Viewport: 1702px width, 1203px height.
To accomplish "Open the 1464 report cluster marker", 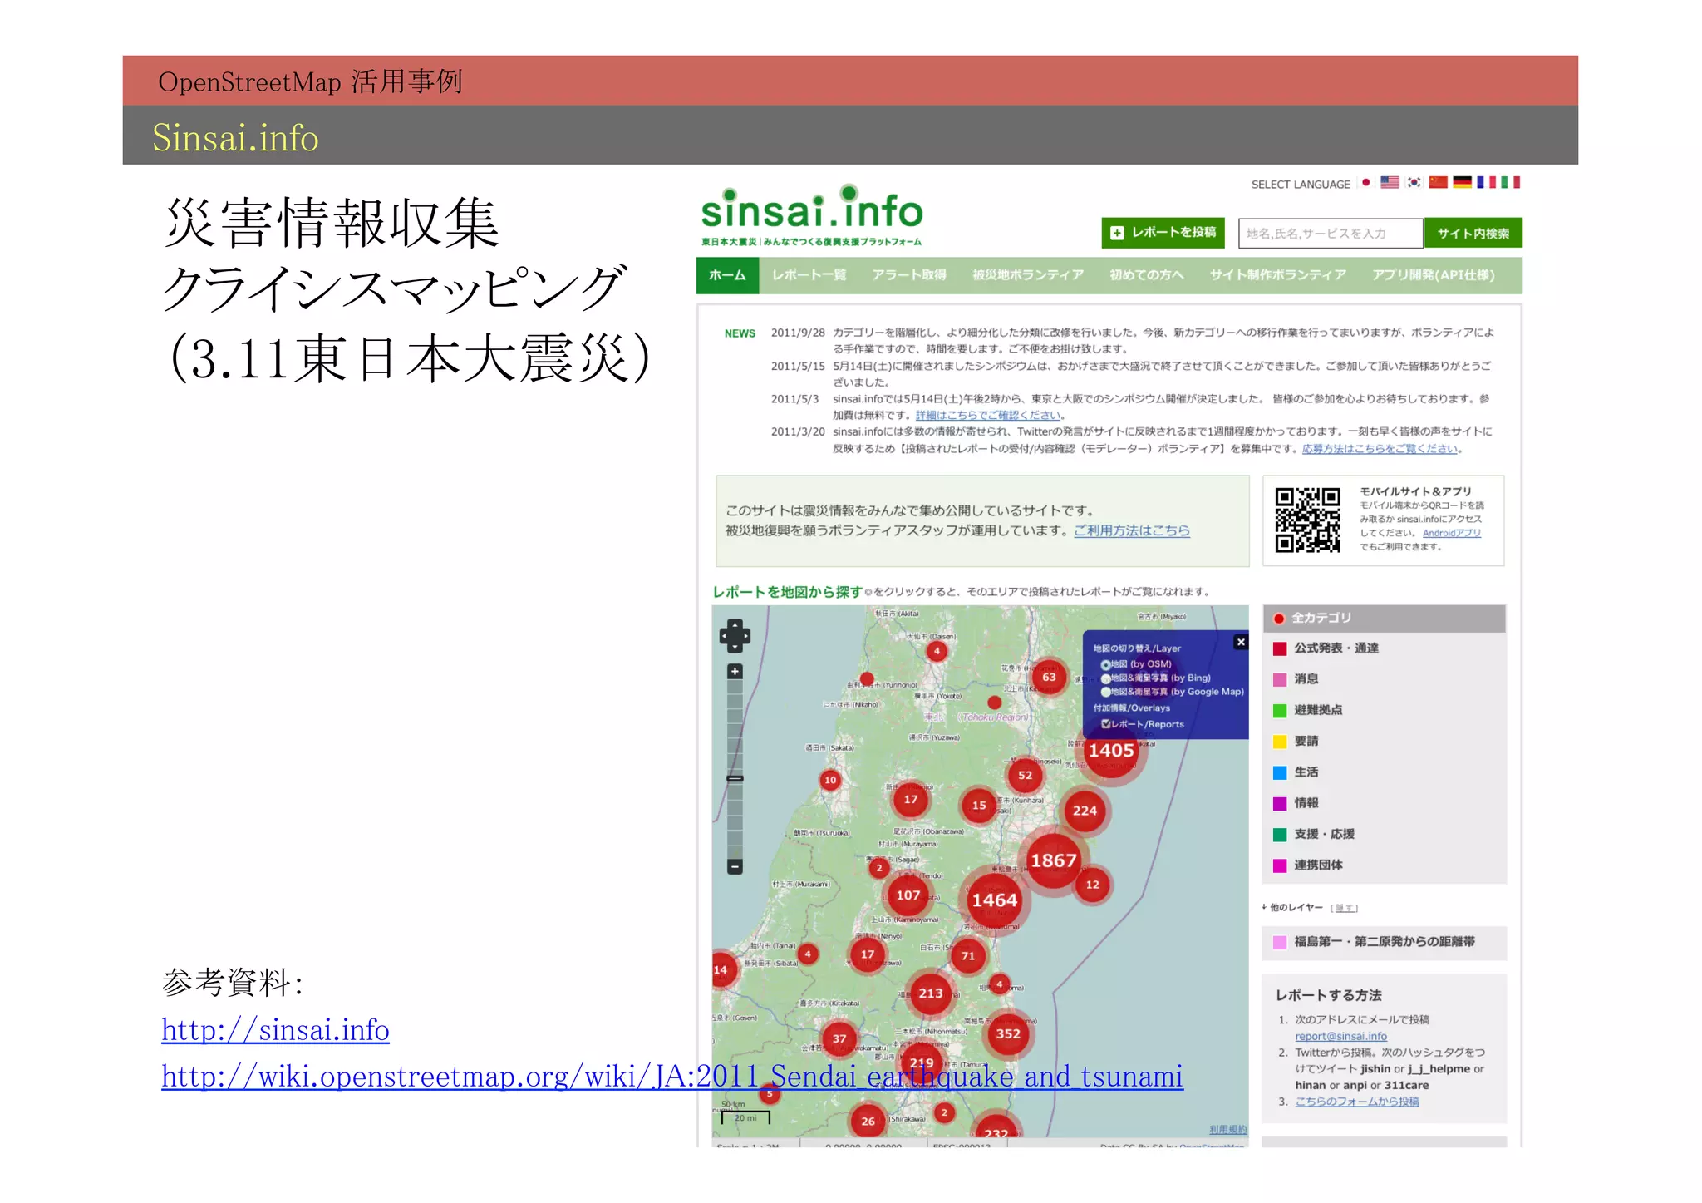I will point(995,900).
